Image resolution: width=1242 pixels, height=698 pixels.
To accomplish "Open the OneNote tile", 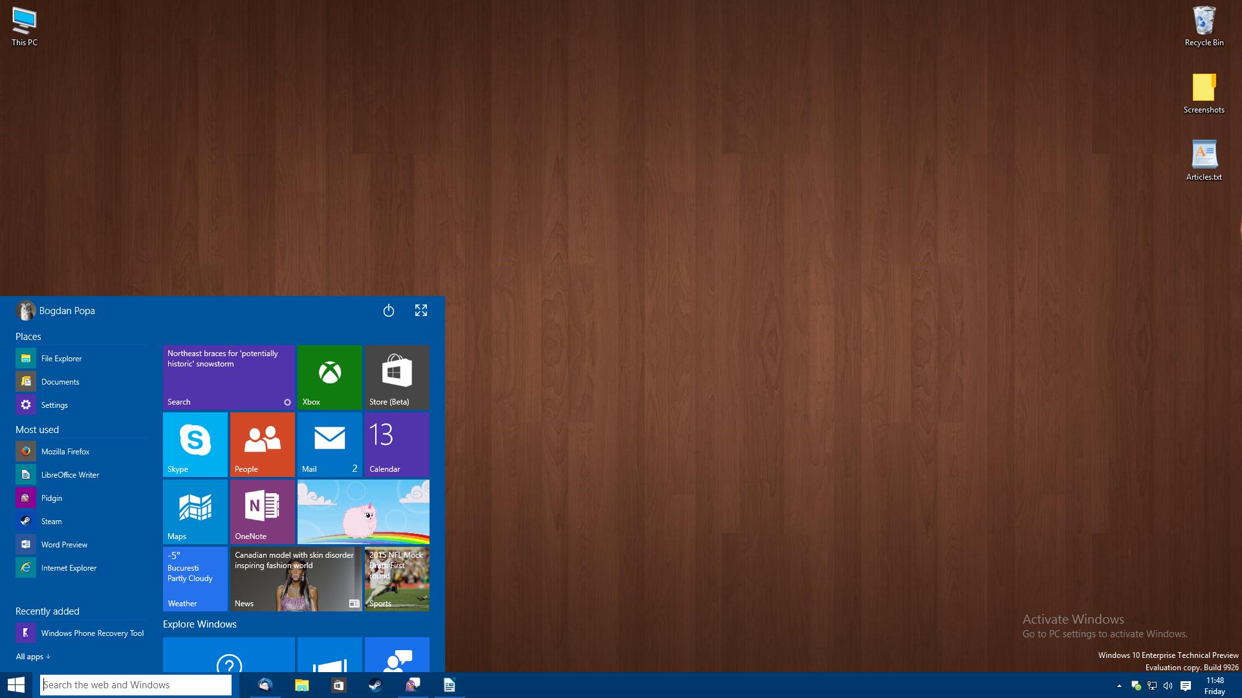I will pyautogui.click(x=262, y=511).
